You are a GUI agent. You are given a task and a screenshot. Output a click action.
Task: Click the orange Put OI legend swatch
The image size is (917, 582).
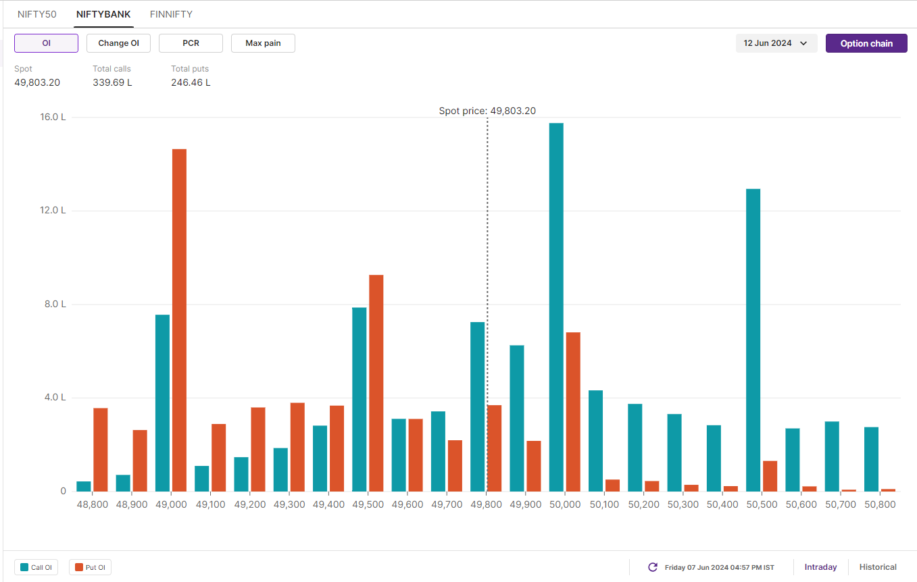79,567
